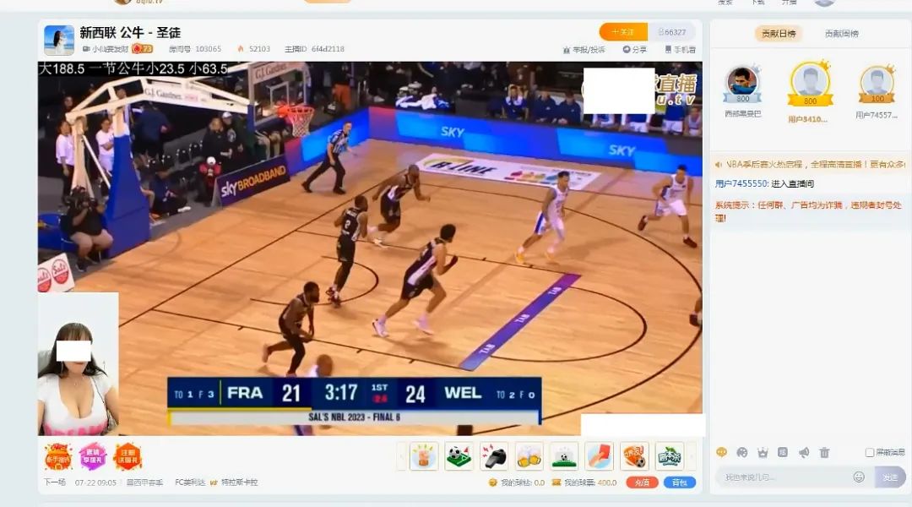The width and height of the screenshot is (912, 507).
Task: Open the chat bubble danmaku icon
Action: (722, 452)
